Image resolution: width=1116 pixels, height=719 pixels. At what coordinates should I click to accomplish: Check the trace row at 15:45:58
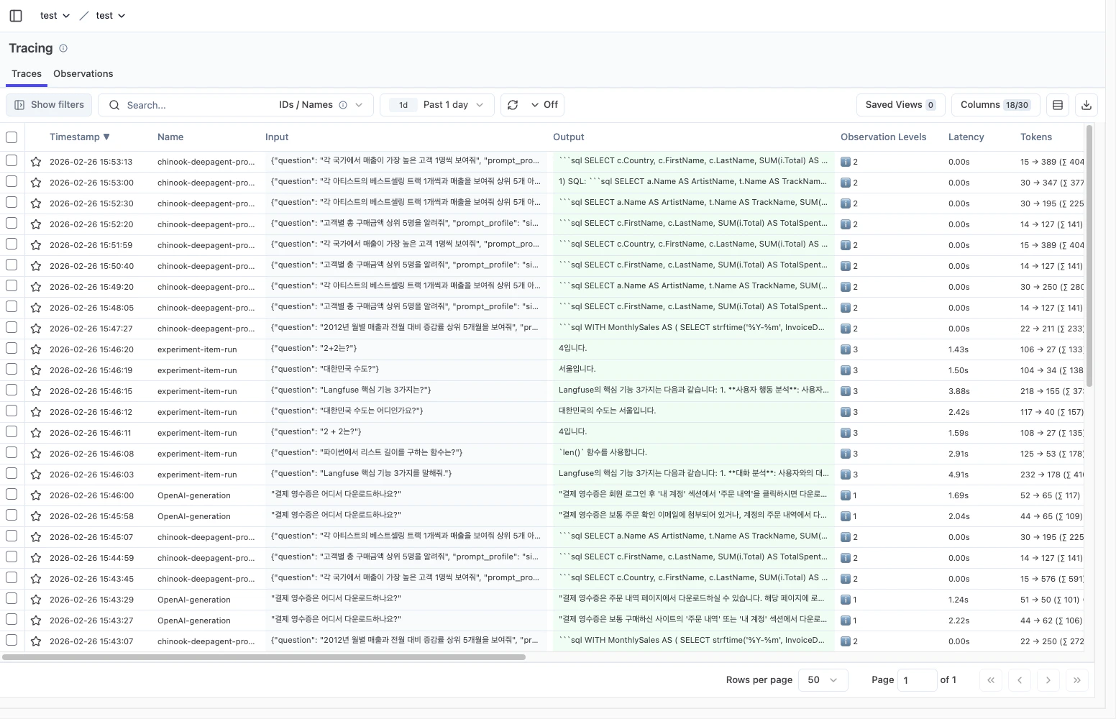click(x=12, y=515)
